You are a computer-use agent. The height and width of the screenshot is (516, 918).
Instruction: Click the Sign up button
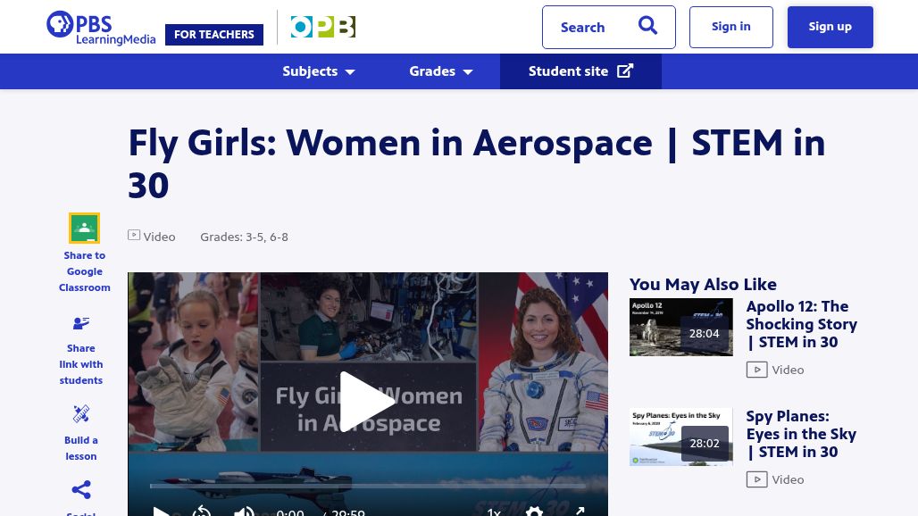click(830, 27)
